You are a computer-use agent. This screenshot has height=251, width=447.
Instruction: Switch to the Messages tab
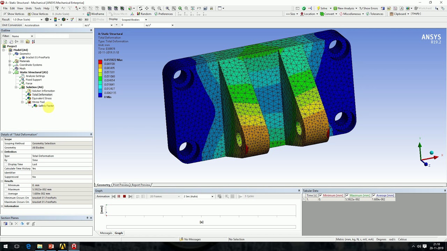[x=106, y=233]
